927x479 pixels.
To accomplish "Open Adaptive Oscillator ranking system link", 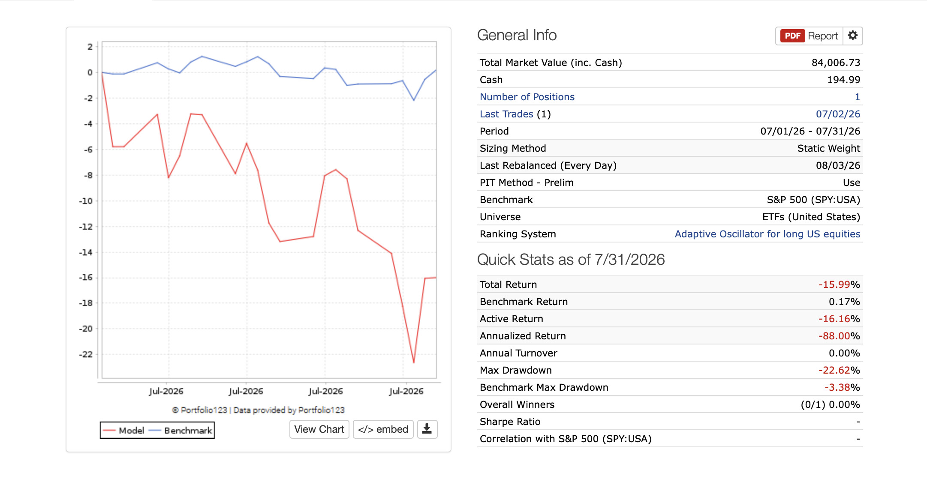I will [767, 234].
